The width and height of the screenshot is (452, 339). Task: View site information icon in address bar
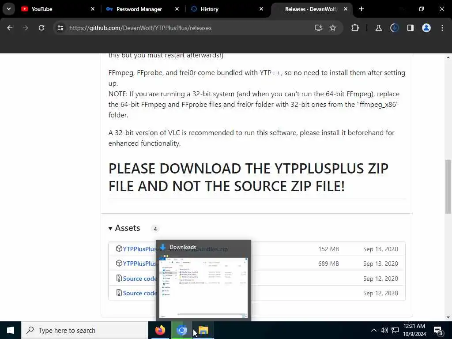click(x=60, y=28)
